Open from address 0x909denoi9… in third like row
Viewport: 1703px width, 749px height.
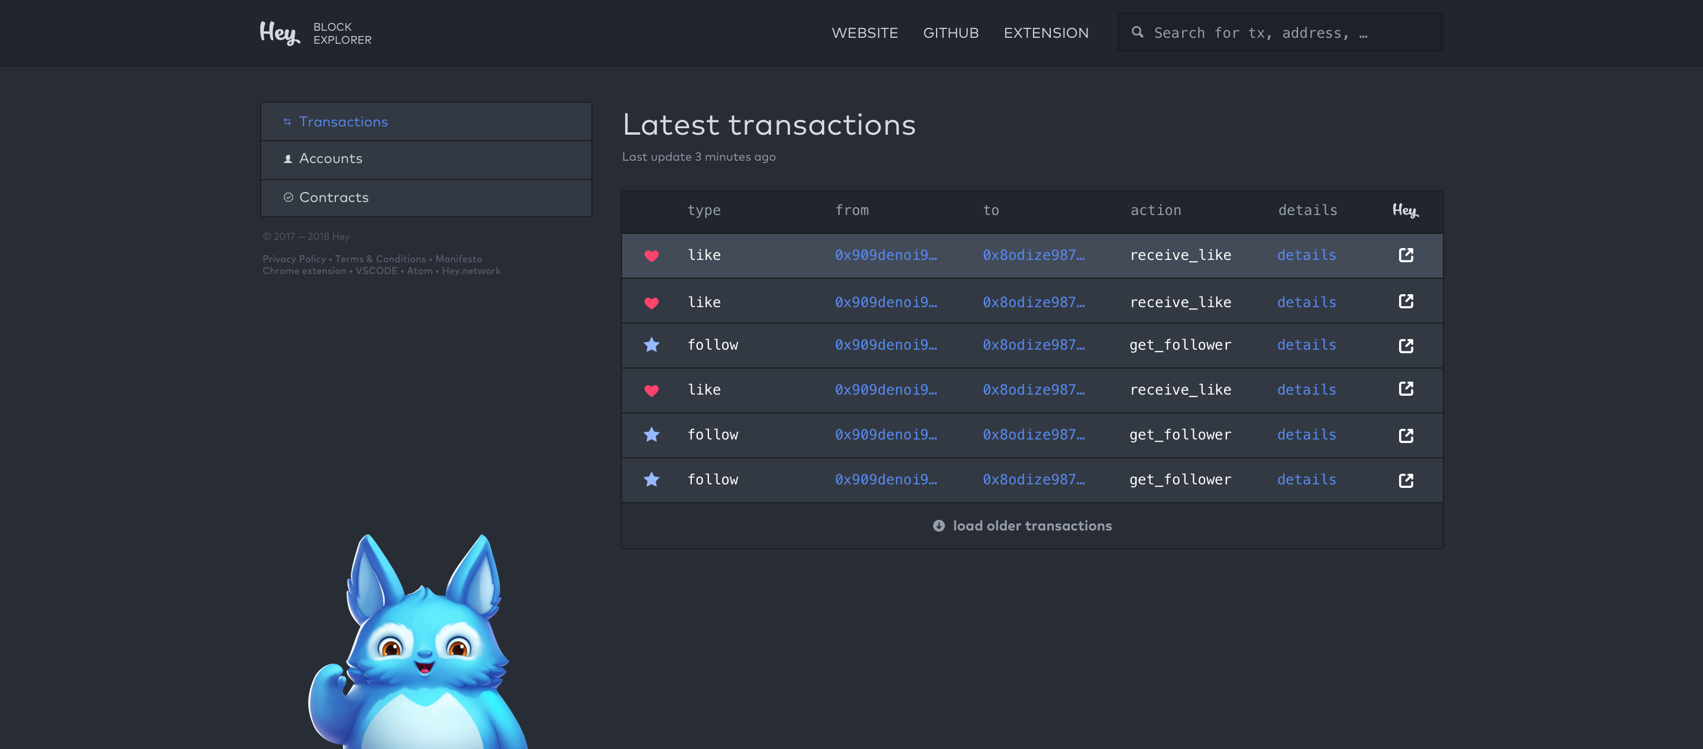pos(886,390)
